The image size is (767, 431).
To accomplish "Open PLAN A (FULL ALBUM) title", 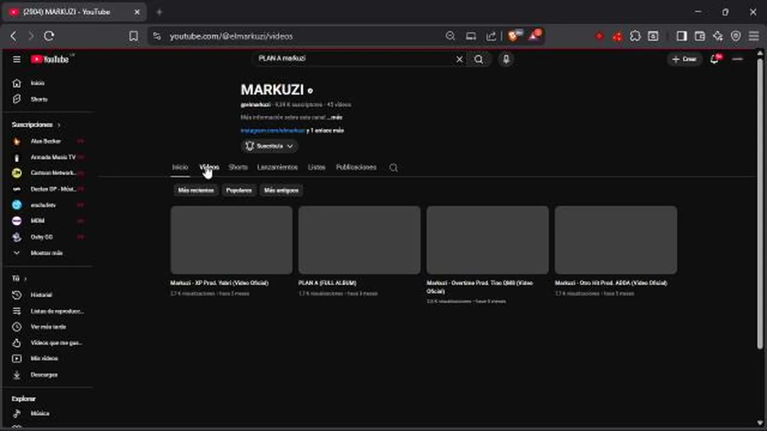I will point(327,283).
